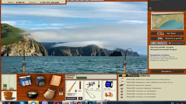Click the small battery icon in chat panel
186x104 pixels.
pyautogui.click(x=150, y=8)
